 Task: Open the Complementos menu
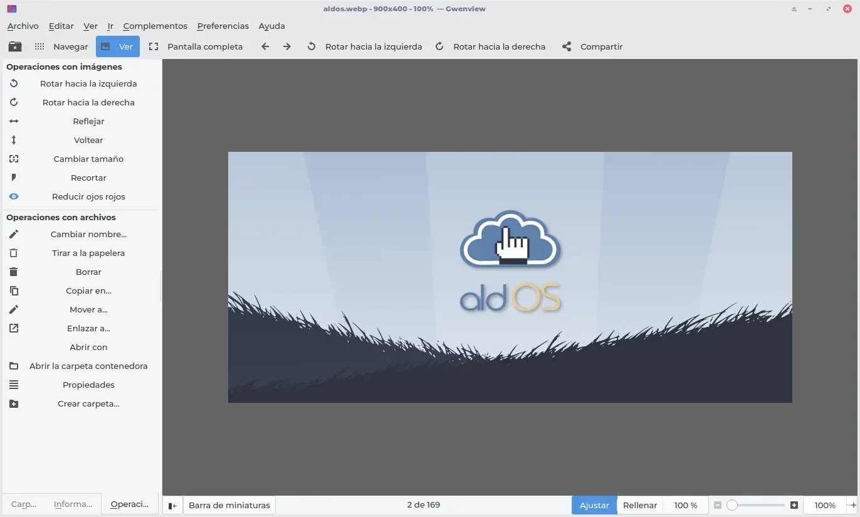click(155, 26)
